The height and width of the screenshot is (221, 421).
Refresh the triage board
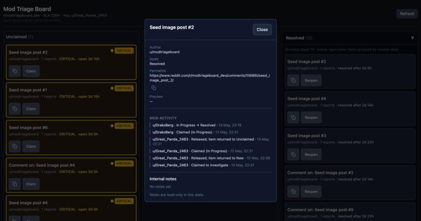click(x=407, y=14)
